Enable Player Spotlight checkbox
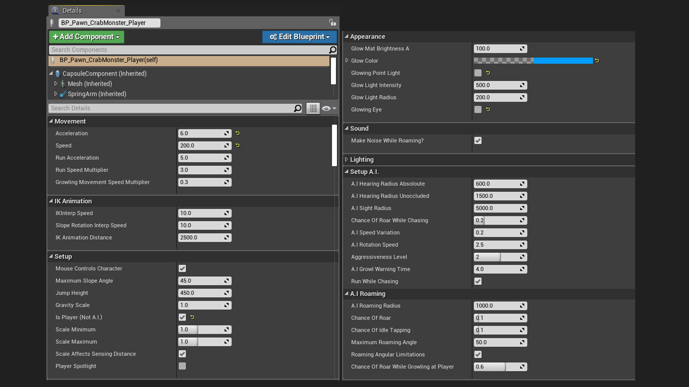Viewport: 689px width, 387px height. click(x=182, y=366)
